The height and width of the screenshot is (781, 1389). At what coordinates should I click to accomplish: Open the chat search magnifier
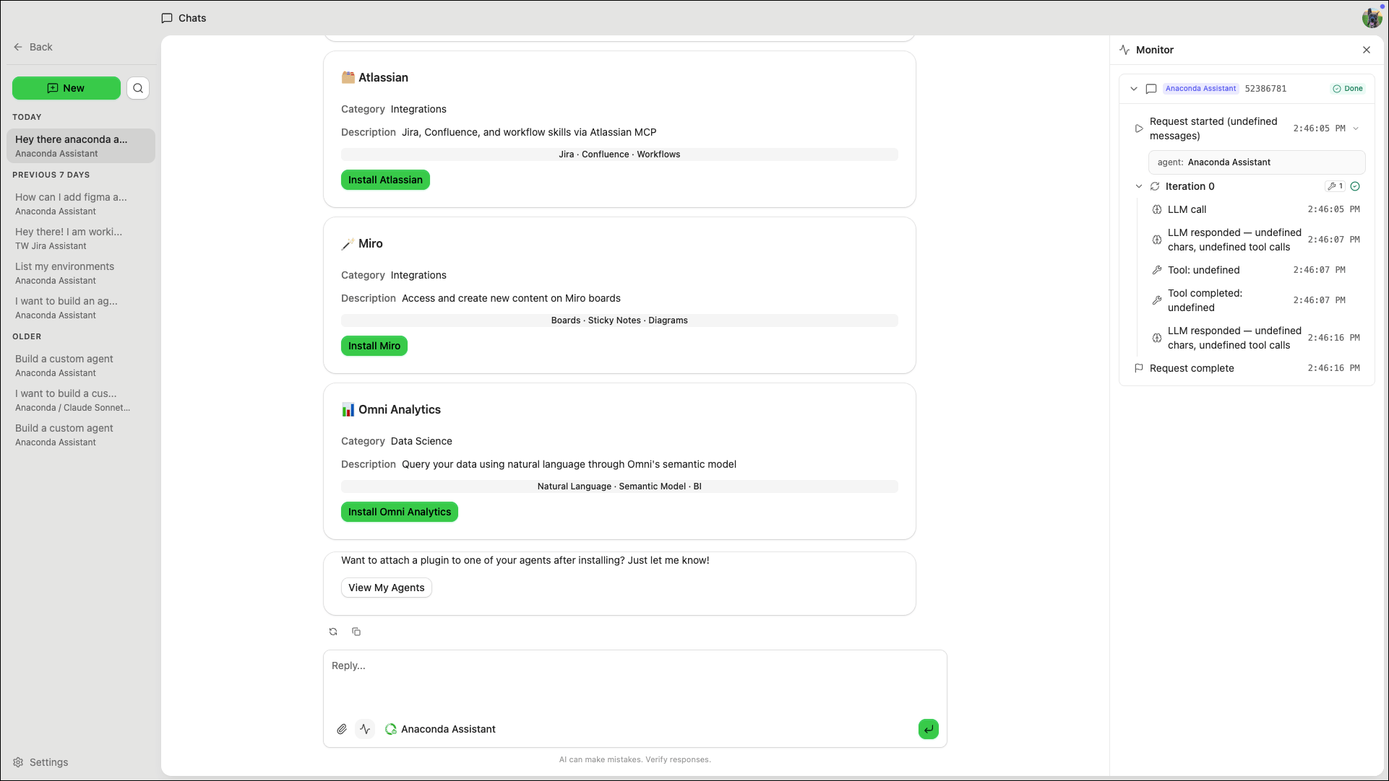click(x=138, y=88)
